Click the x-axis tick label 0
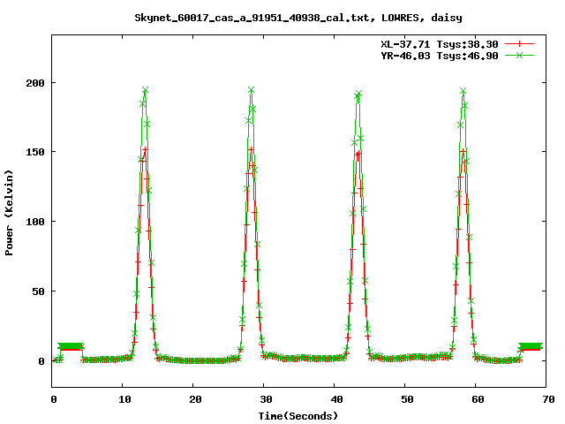Viewport: 565px width, 424px height. [x=54, y=399]
